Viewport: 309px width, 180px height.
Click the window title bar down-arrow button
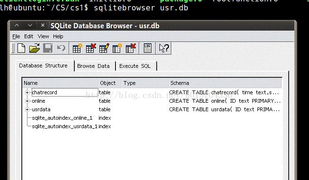click(x=30, y=25)
